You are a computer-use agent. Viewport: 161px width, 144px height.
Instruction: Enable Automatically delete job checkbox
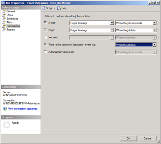pos(45,52)
